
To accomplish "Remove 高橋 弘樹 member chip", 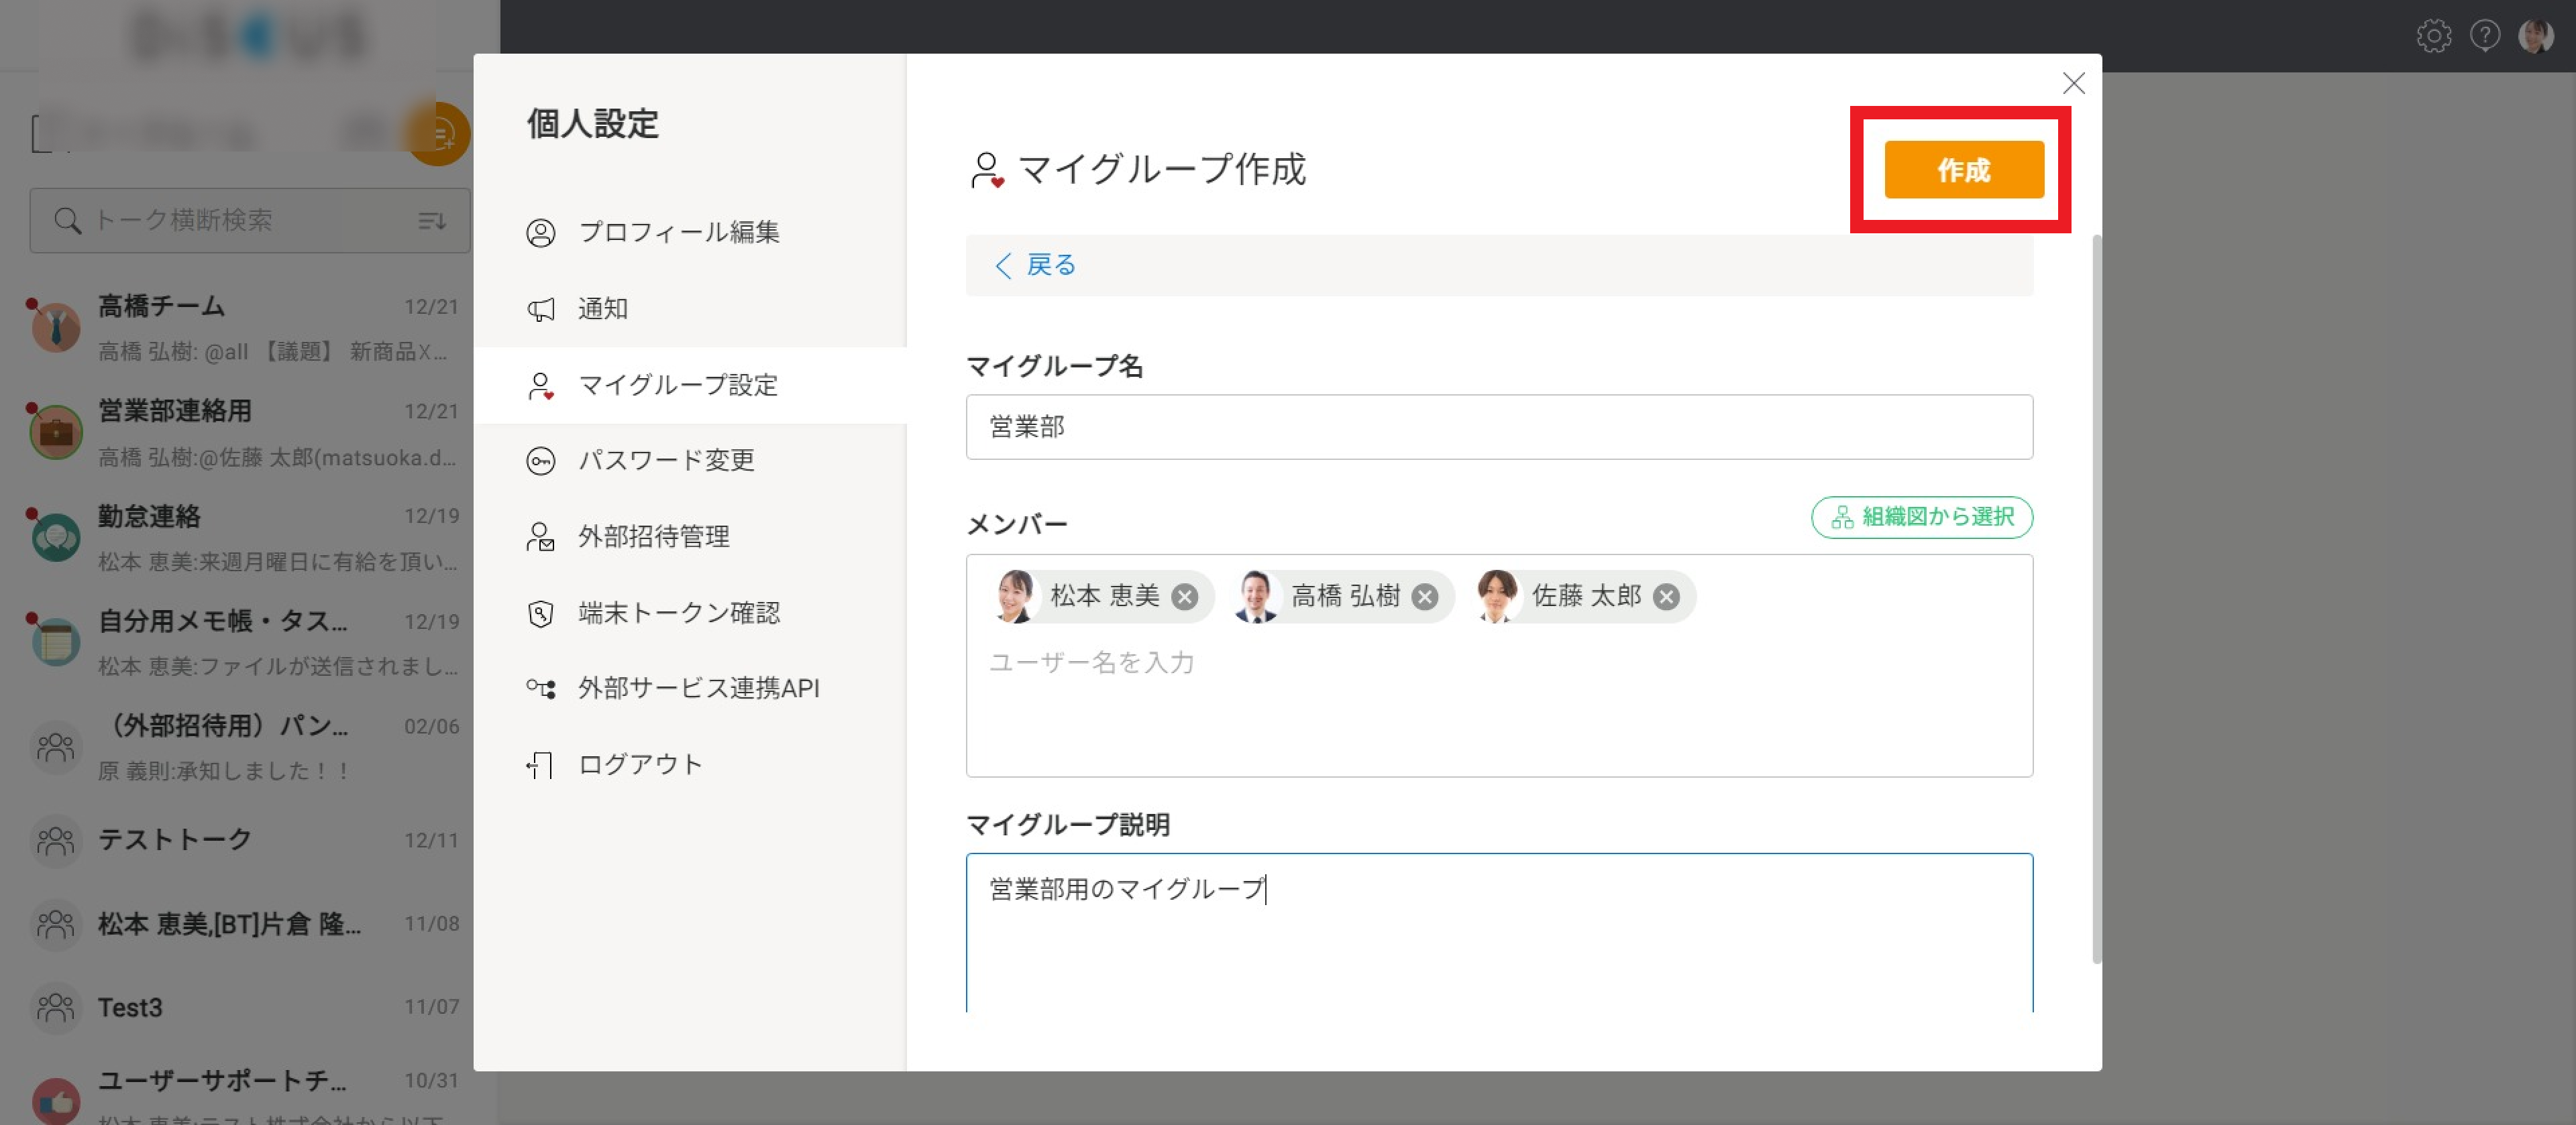I will (1424, 597).
